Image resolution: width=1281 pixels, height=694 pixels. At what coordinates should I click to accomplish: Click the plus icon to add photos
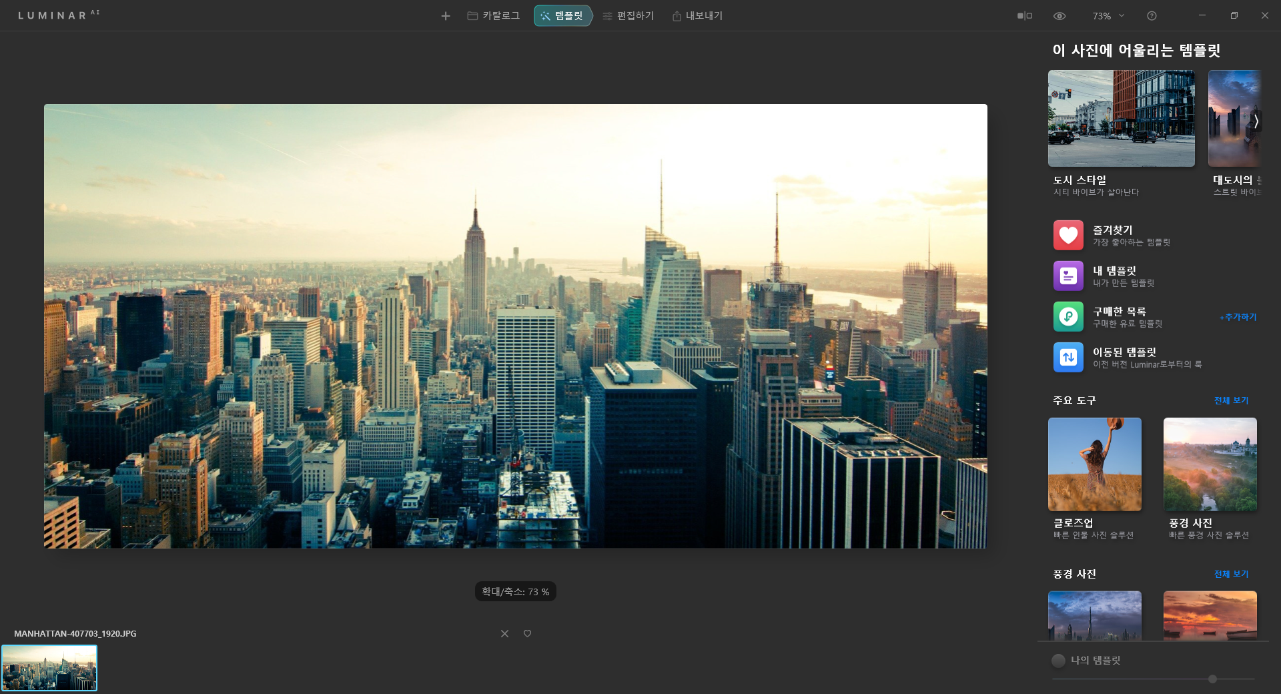pos(446,16)
